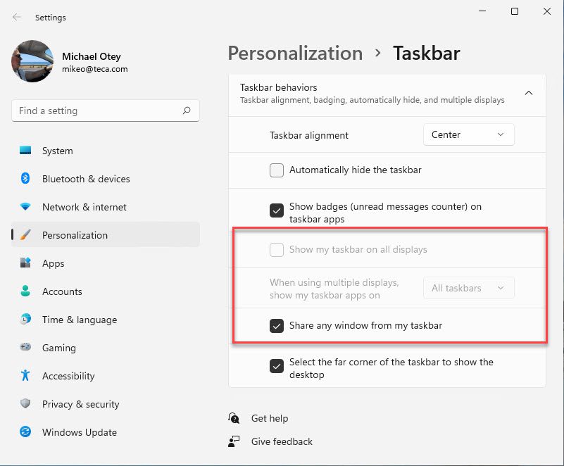Click the Network wifi icon
Viewport: 564px width, 466px height.
[25, 207]
